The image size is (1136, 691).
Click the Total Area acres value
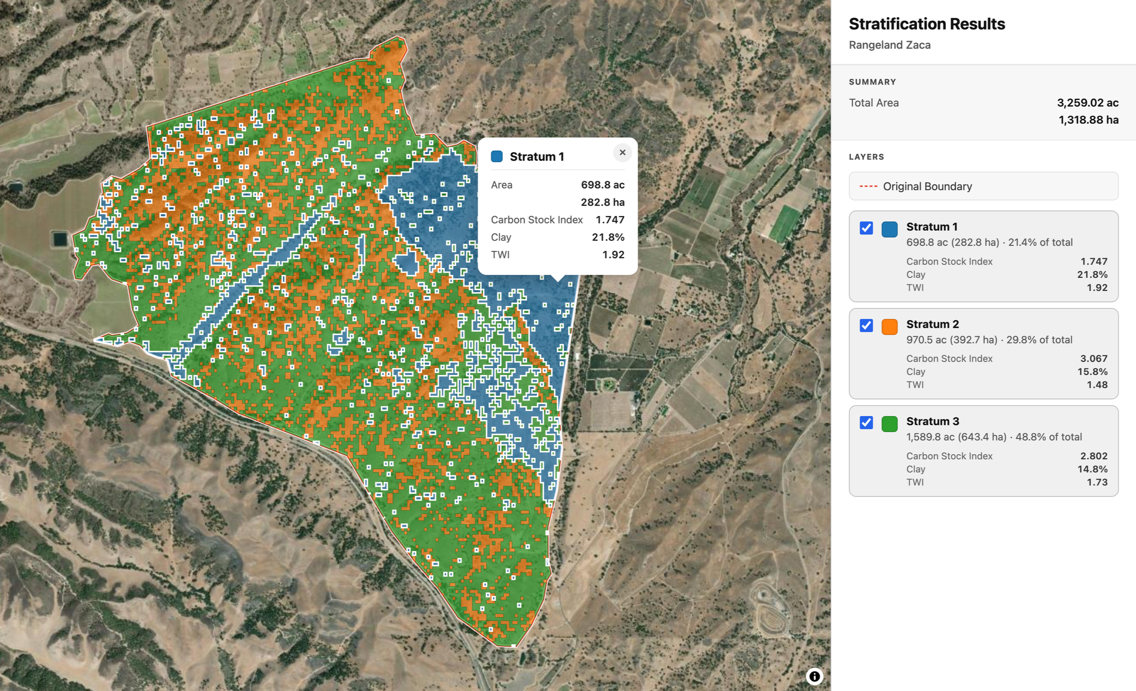[x=1087, y=103]
